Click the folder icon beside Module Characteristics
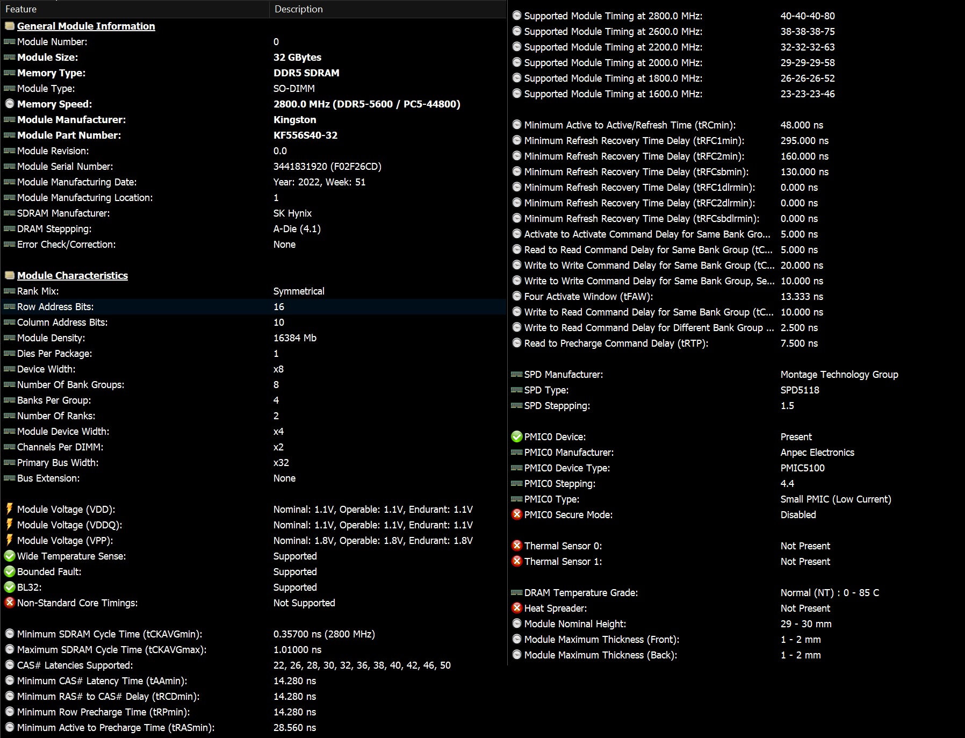The height and width of the screenshot is (738, 965). click(9, 275)
